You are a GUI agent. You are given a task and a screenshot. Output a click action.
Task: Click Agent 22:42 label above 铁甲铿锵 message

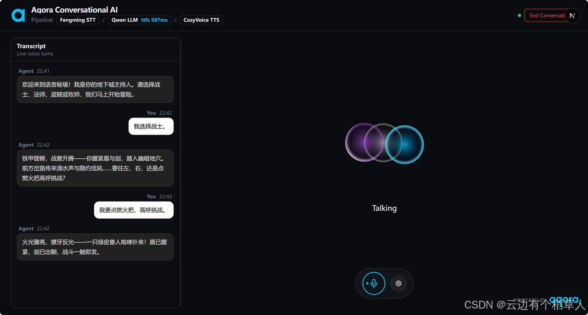34,145
